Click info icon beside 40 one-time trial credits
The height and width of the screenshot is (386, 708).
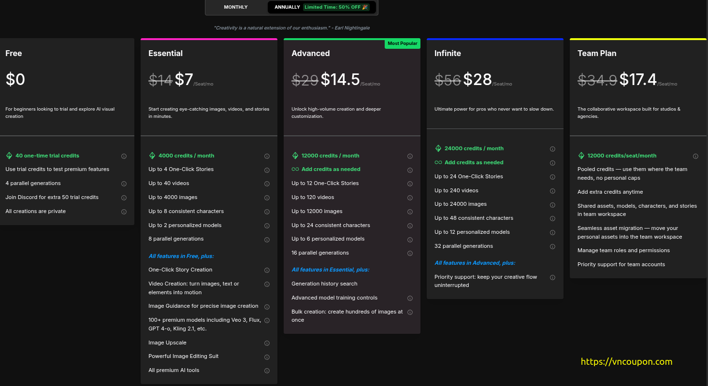[x=124, y=156]
